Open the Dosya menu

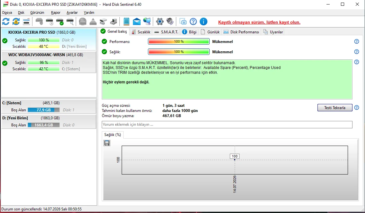pyautogui.click(x=7, y=13)
